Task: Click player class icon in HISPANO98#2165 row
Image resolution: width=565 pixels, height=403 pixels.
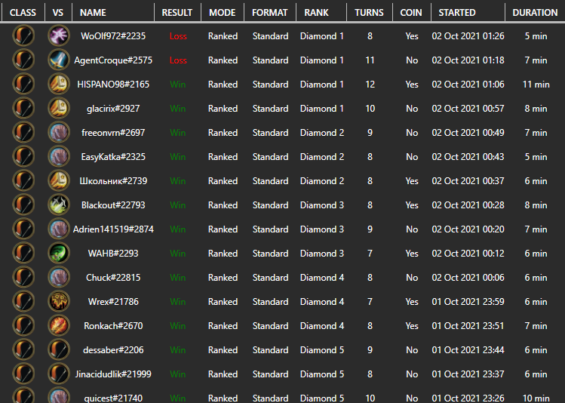Action: (23, 84)
